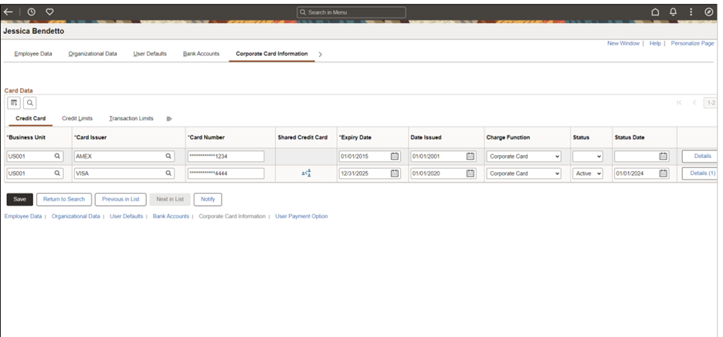Click User Payment Option link
The image size is (723, 337).
point(301,217)
